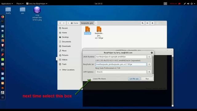Click the Run button in BurpHelper
Viewport: 197px width, 111px height.
point(147,79)
